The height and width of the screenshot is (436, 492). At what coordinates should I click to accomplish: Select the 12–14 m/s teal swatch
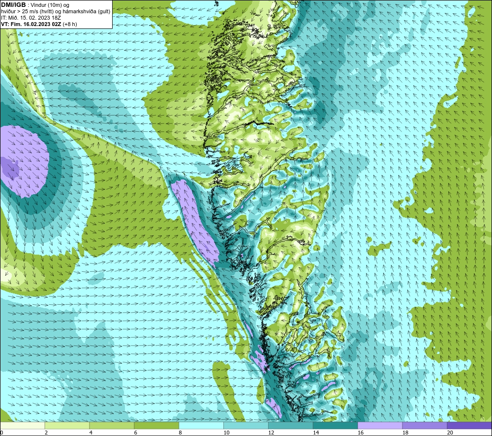[291, 425]
